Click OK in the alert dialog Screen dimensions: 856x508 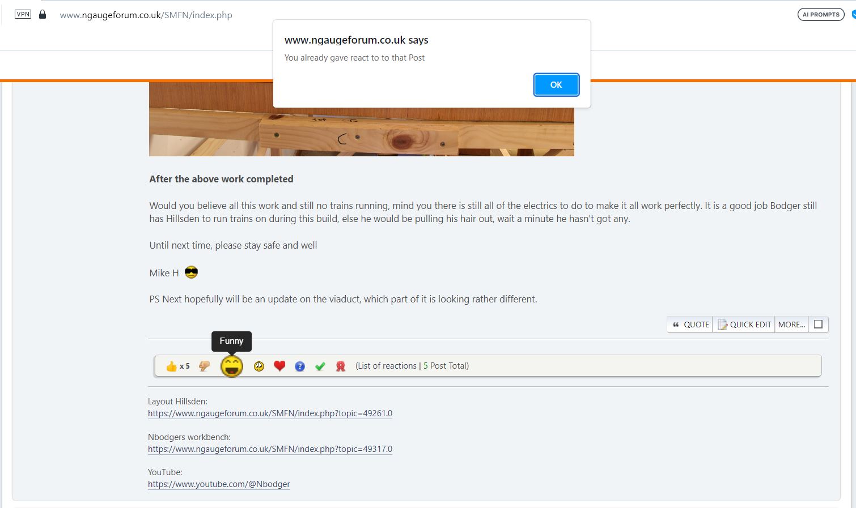pyautogui.click(x=556, y=85)
